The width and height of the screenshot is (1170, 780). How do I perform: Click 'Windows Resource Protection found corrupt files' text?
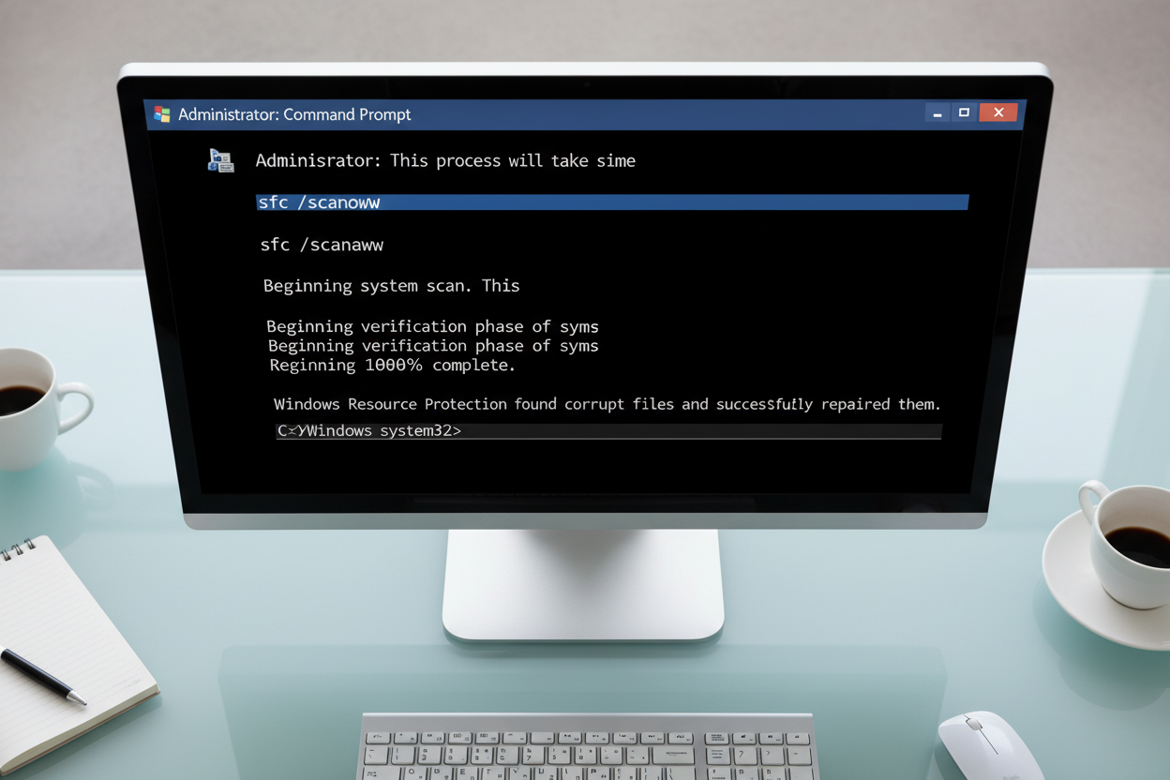[474, 404]
